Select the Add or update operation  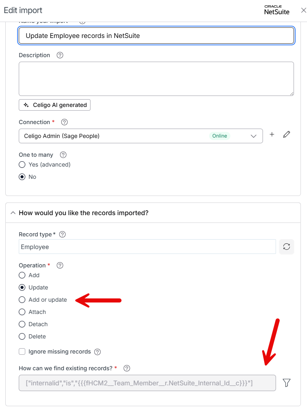click(x=22, y=300)
